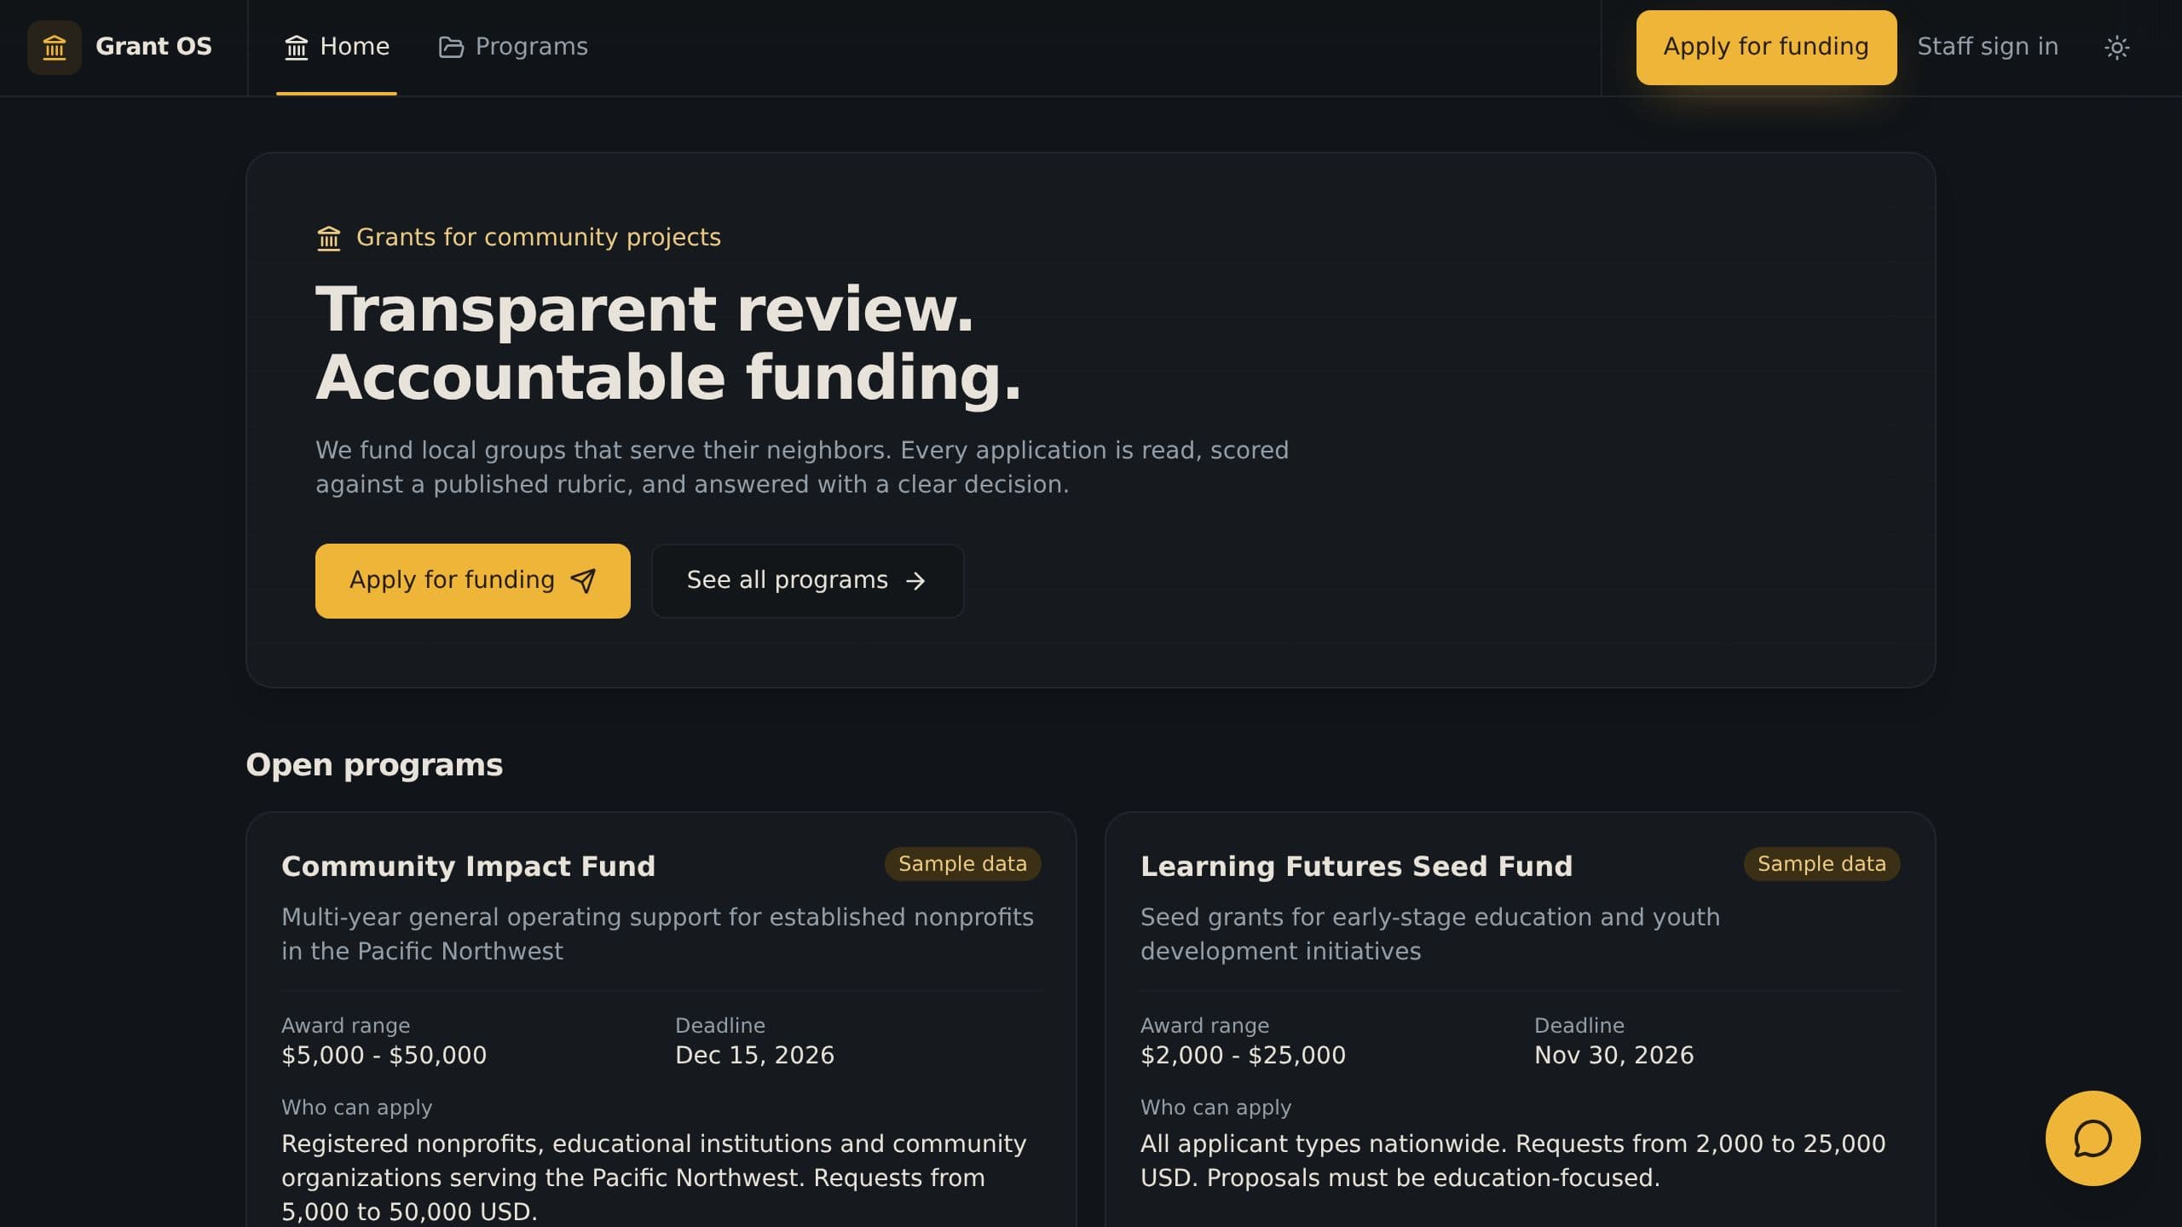
Task: Open the Community Impact Fund title
Action: click(x=469, y=867)
